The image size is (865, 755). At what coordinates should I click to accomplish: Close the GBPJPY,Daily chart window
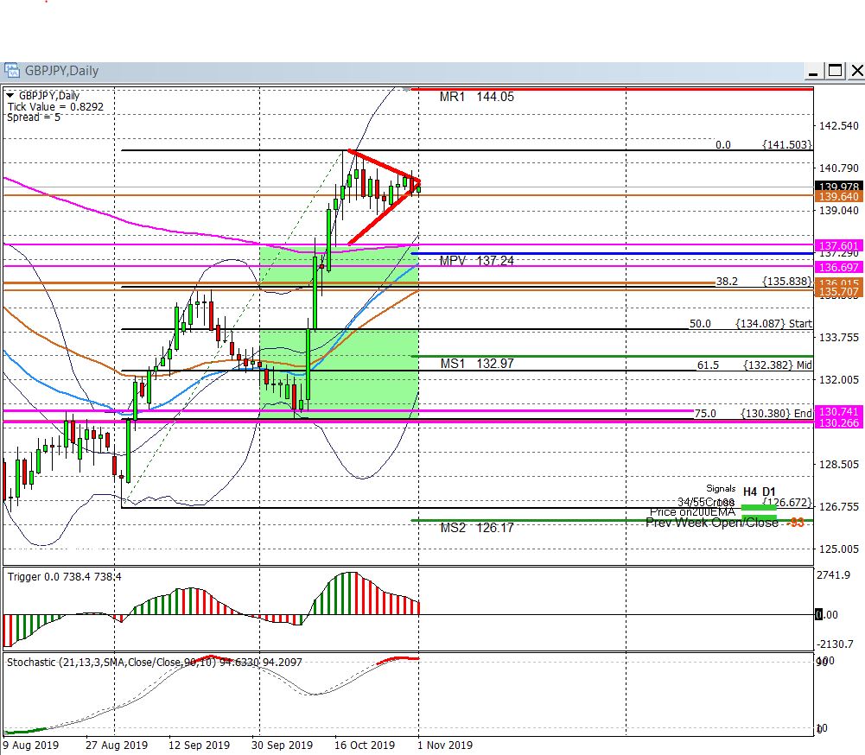[x=855, y=71]
